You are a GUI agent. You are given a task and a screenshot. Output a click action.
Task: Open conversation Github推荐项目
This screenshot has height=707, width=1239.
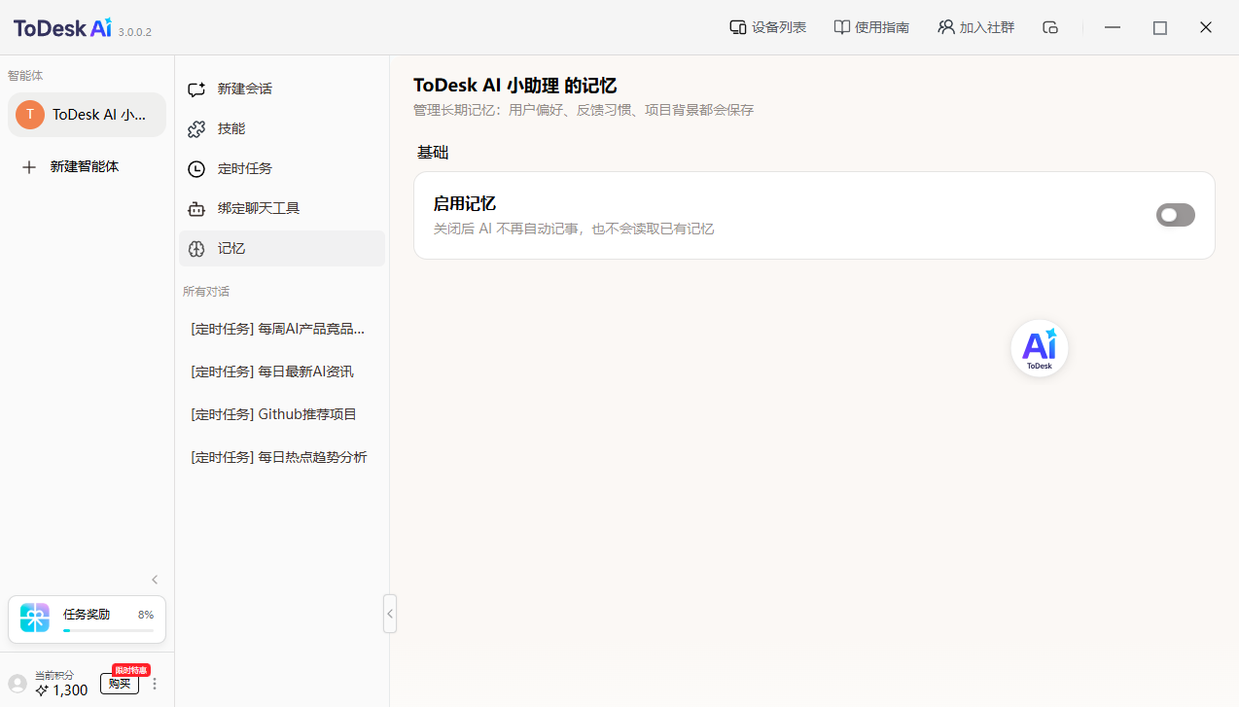pos(274,414)
